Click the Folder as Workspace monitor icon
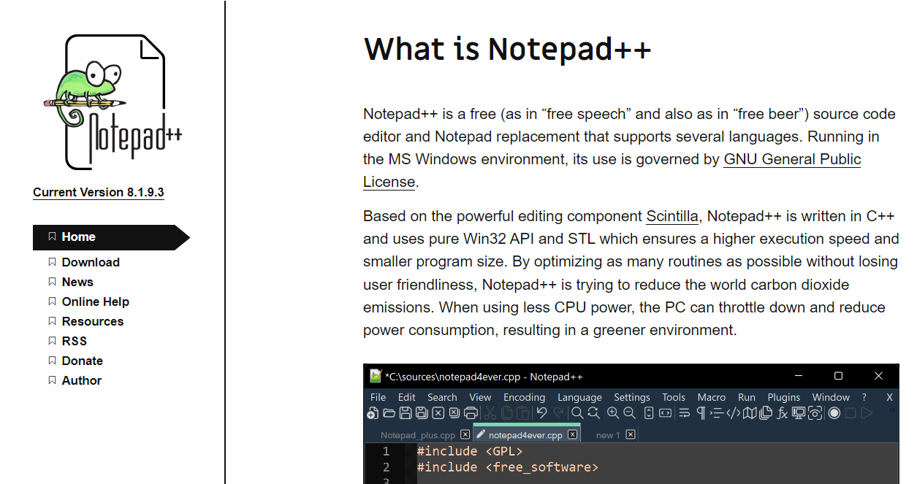The width and height of the screenshot is (917, 484). pos(799,413)
